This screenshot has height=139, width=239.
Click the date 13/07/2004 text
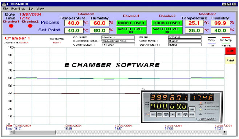point(30,14)
